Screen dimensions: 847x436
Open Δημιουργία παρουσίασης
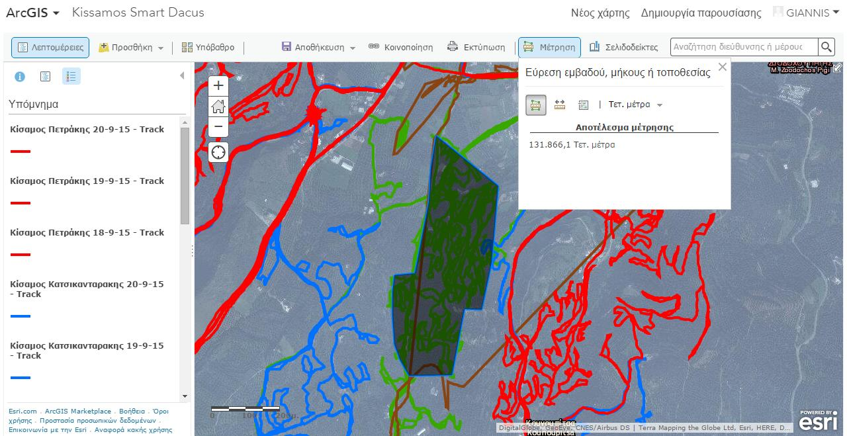(701, 13)
